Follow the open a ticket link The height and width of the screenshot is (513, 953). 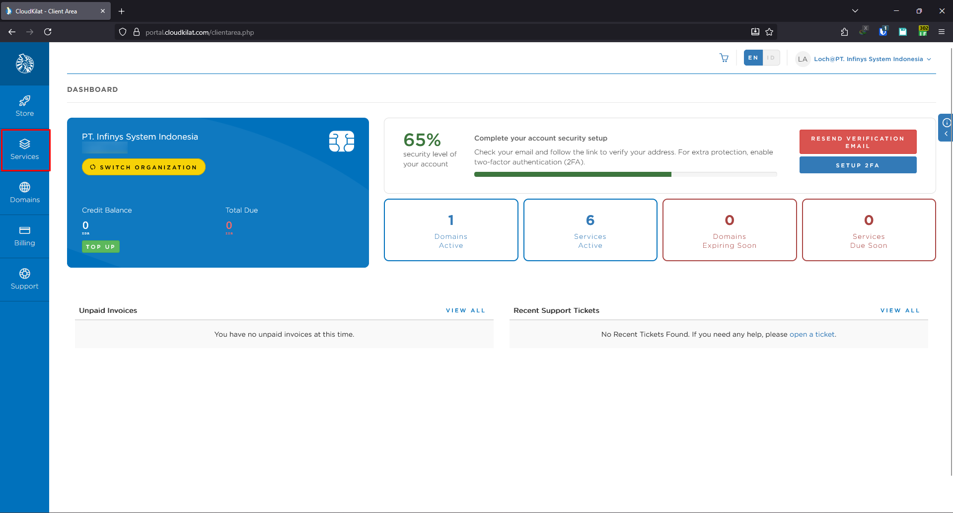click(811, 334)
